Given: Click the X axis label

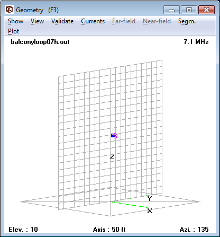Looking at the screenshot, I should coord(150,210).
